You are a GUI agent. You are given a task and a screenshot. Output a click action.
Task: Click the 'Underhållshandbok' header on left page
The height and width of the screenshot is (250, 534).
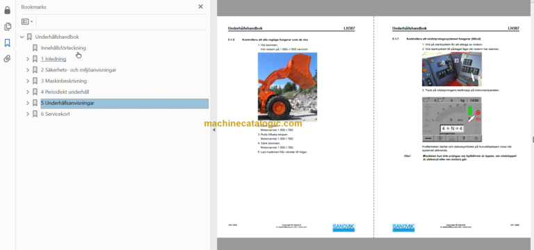(x=245, y=28)
